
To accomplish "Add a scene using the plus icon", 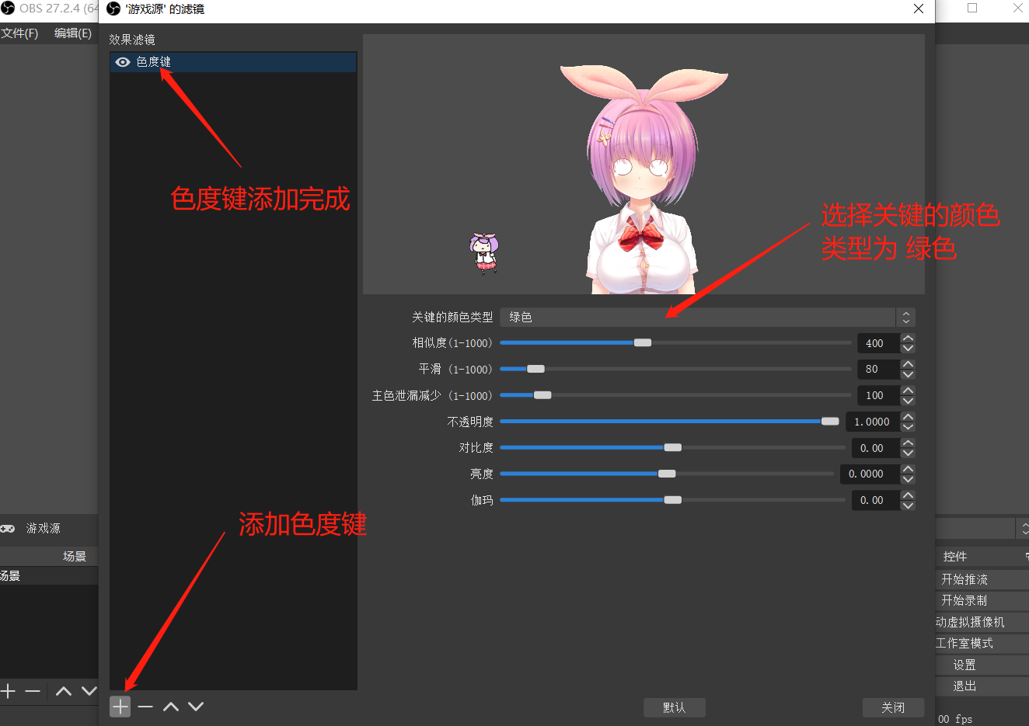I will point(9,691).
